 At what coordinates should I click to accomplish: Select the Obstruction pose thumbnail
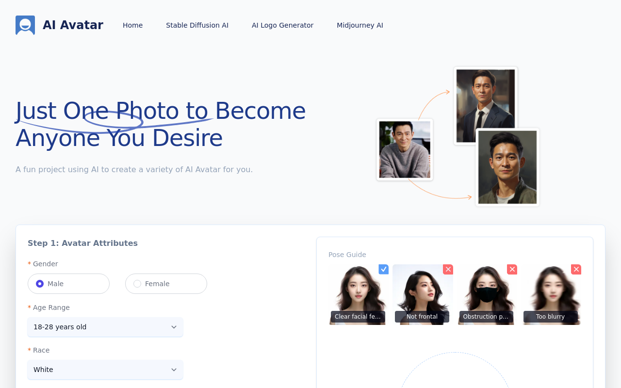pyautogui.click(x=487, y=294)
